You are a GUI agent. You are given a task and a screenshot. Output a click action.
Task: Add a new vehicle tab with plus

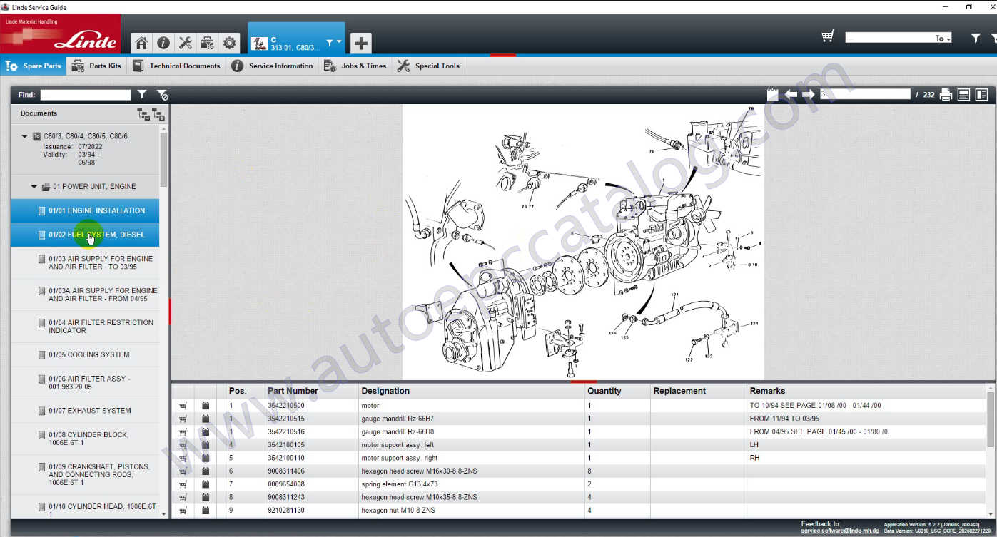[361, 44]
